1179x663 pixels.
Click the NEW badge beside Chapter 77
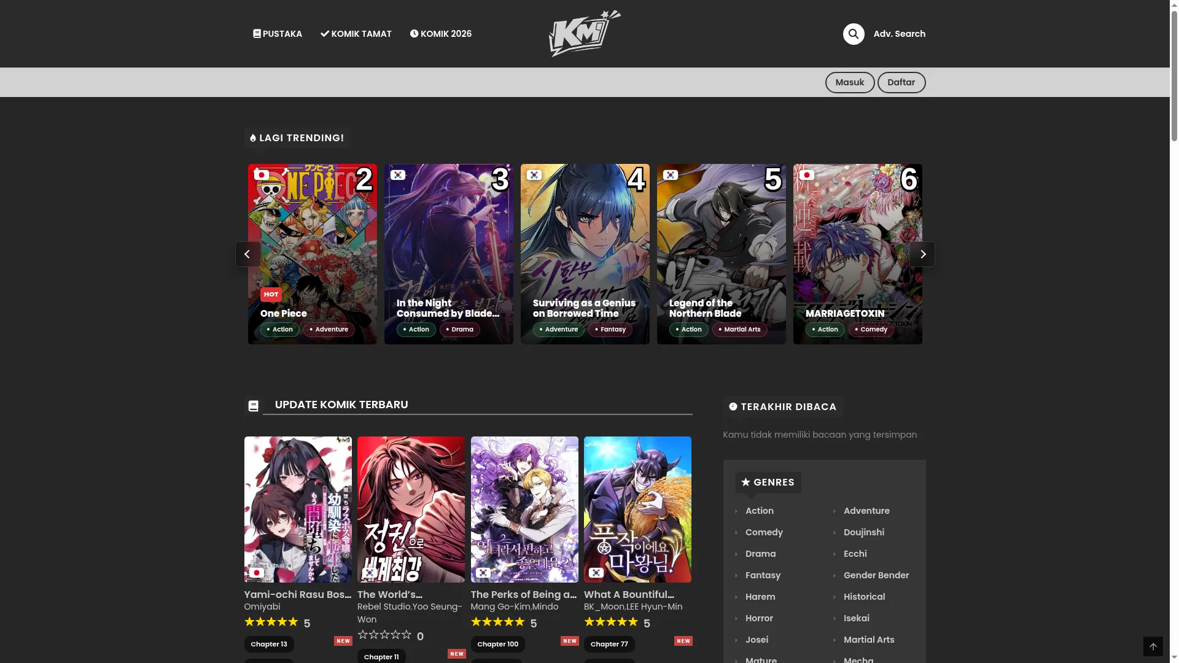tap(683, 641)
